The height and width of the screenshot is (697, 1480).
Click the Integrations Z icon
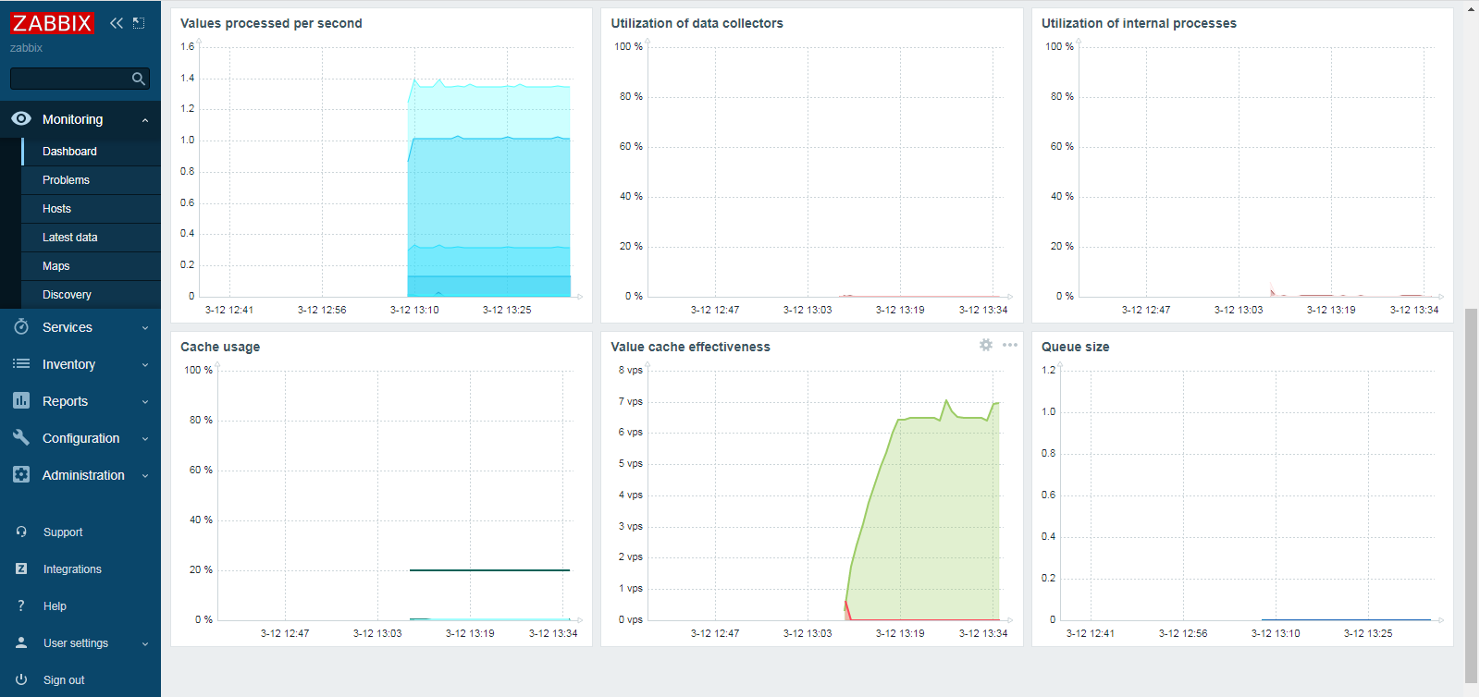tap(21, 569)
